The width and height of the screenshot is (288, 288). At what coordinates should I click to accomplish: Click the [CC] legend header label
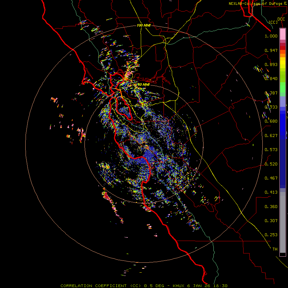click(273, 22)
